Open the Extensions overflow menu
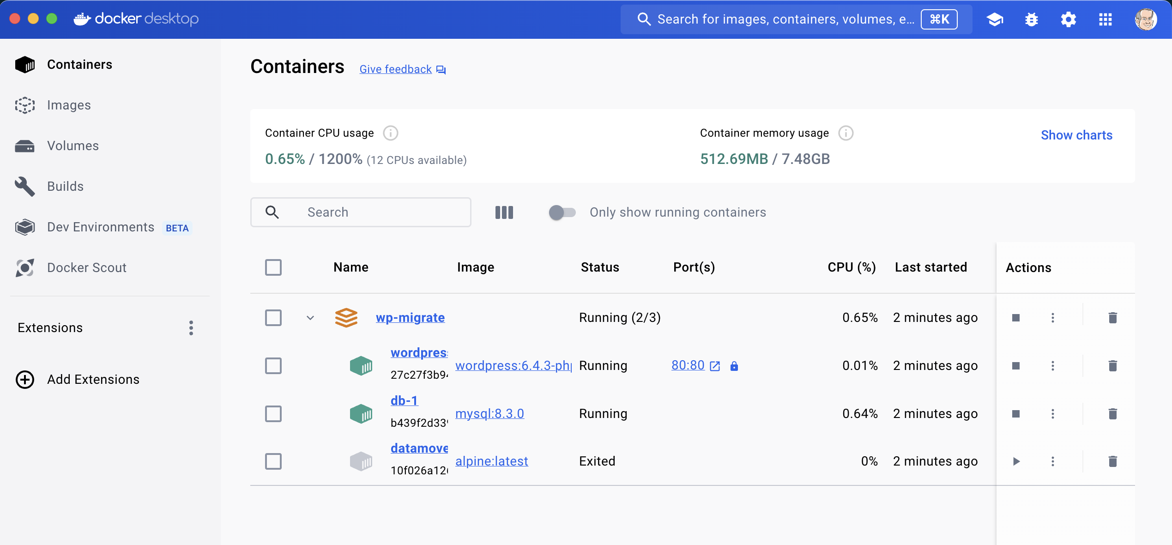The height and width of the screenshot is (545, 1172). click(x=191, y=328)
